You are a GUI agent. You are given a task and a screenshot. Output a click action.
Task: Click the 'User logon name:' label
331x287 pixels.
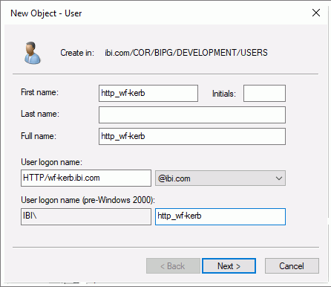[x=51, y=162]
